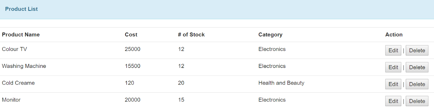
Task: Select the Colour TV name cell
Action: tap(14, 49)
